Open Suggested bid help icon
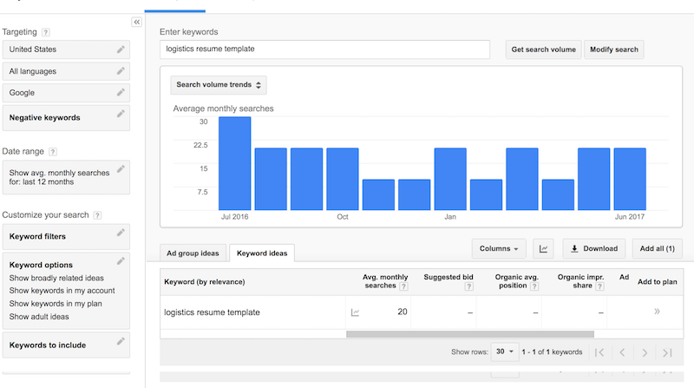694x388 pixels. tap(468, 286)
